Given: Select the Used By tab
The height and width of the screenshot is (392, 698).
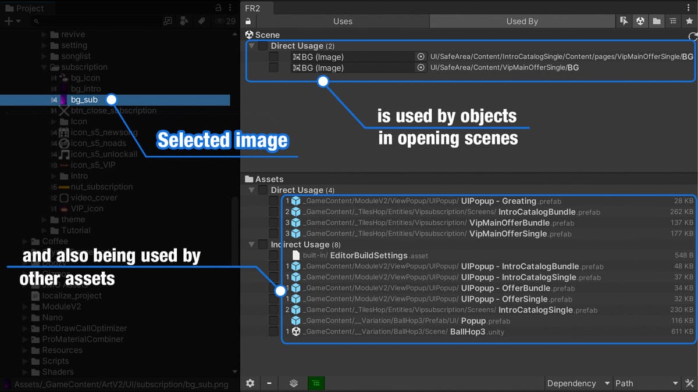Looking at the screenshot, I should click(522, 21).
